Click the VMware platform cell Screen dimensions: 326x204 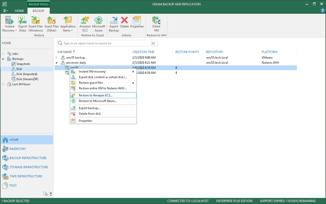tap(267, 58)
